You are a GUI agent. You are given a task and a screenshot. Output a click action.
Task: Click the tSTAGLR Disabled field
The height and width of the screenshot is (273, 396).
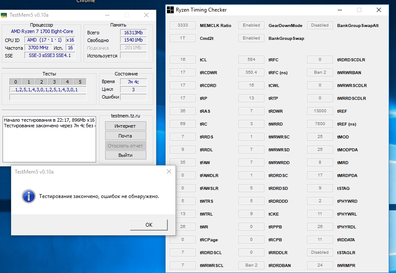point(320,252)
